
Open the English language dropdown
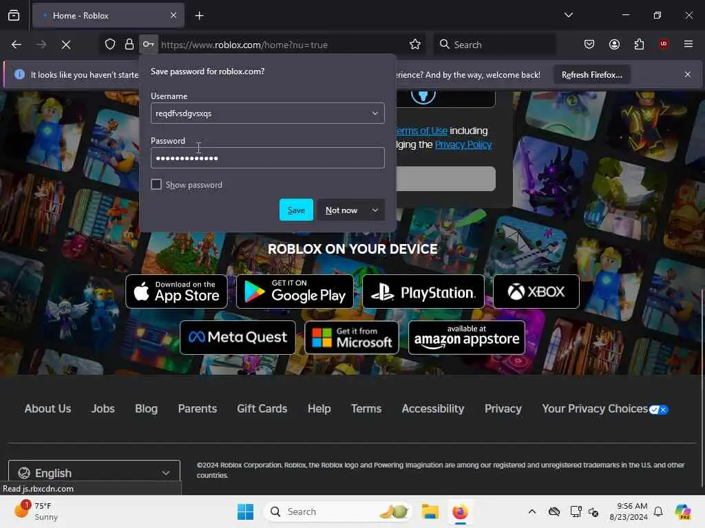point(94,473)
